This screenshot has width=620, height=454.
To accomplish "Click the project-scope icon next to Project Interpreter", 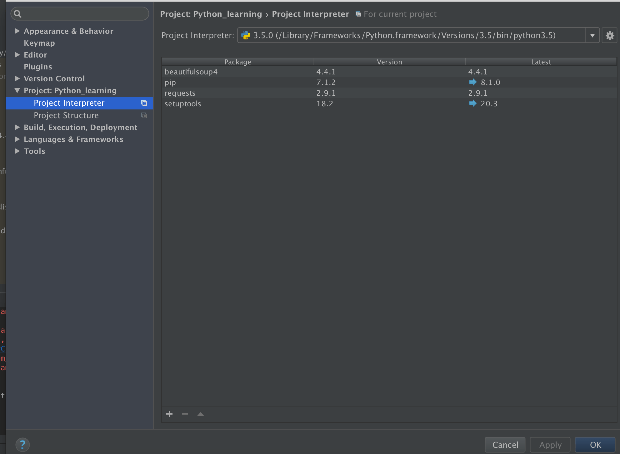I will tap(144, 103).
